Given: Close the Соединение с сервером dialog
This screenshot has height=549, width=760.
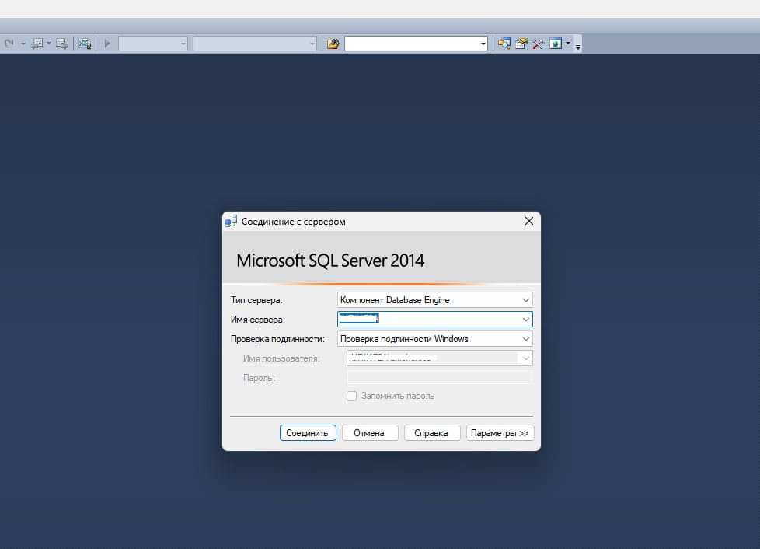Looking at the screenshot, I should [x=529, y=221].
